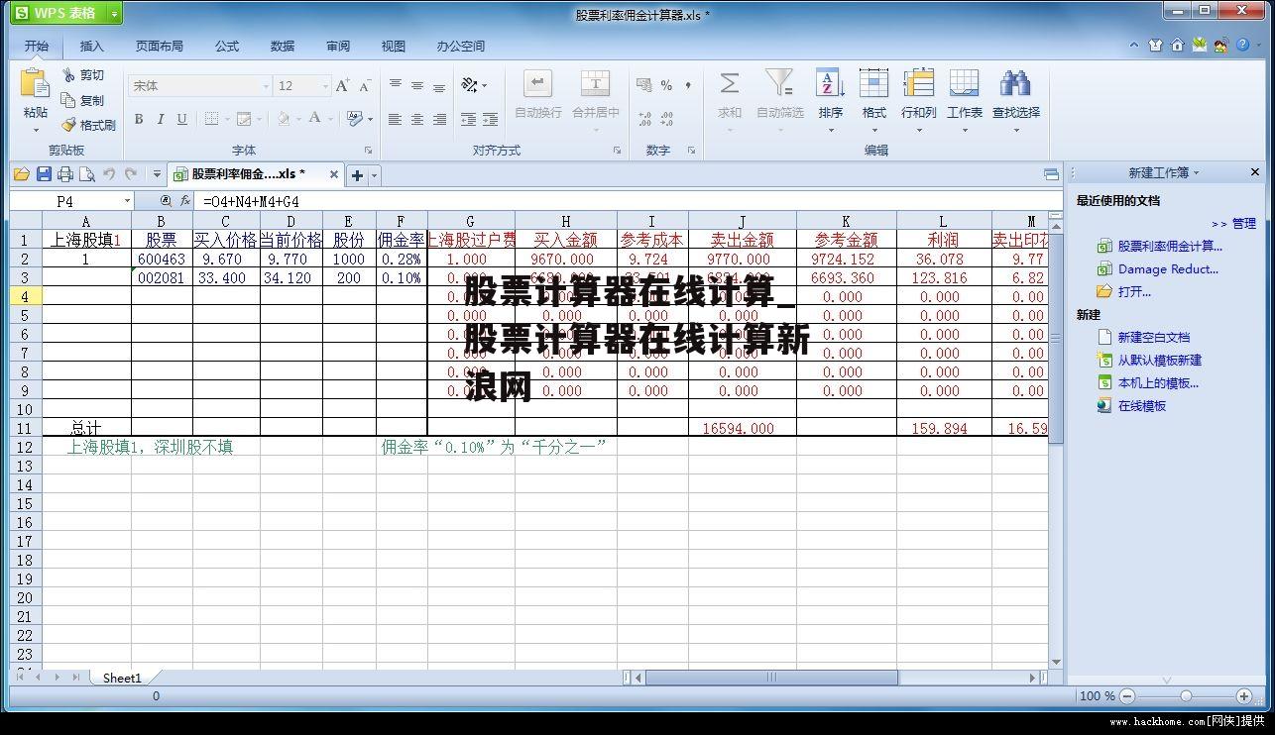Open the quick access toolbar customize arrow

click(x=157, y=174)
